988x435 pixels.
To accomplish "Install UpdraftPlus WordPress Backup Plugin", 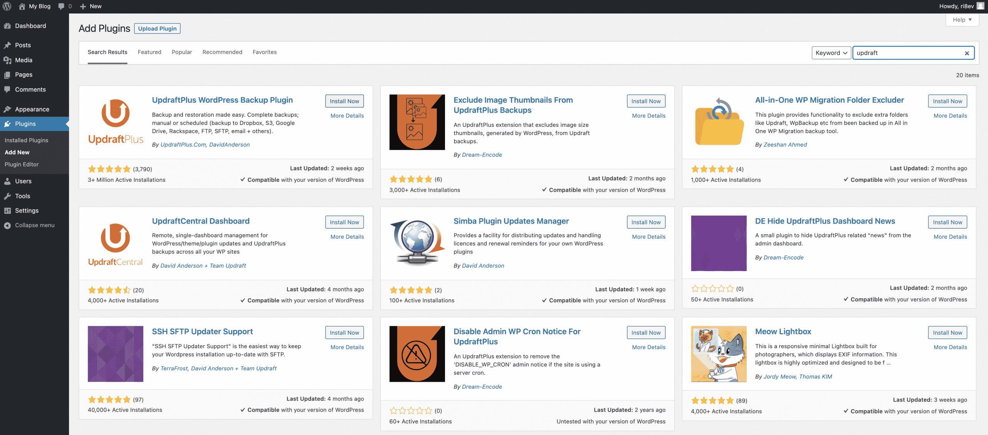I will [x=344, y=101].
